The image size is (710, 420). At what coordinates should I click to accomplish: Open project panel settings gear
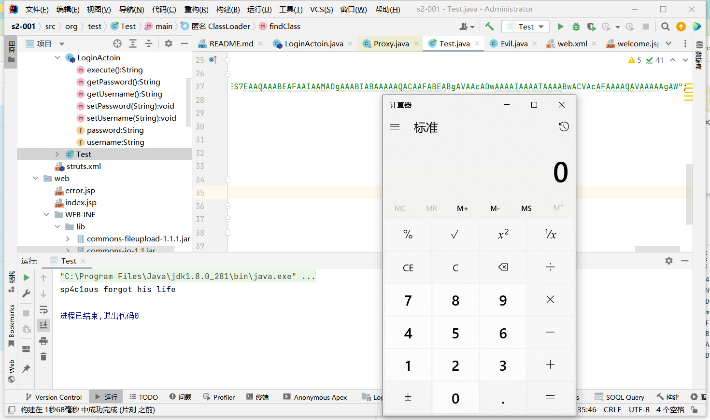[169, 43]
